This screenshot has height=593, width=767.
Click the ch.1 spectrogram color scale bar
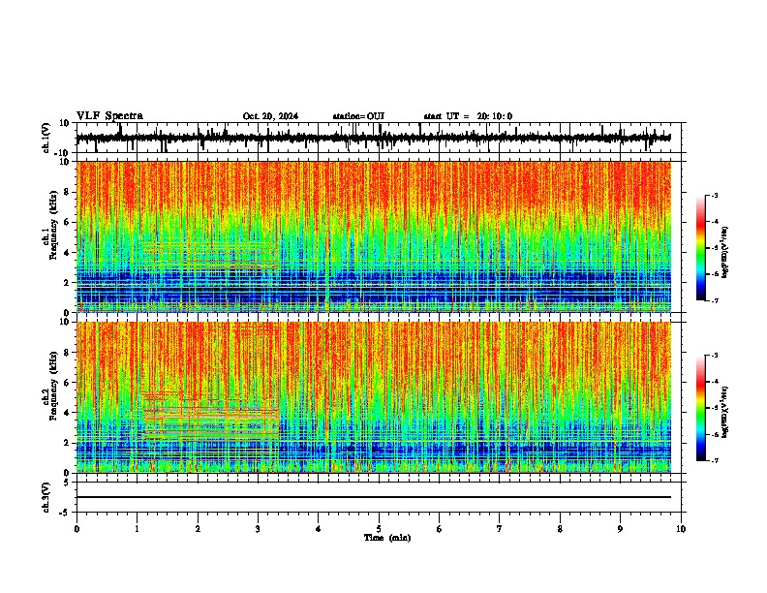[701, 248]
